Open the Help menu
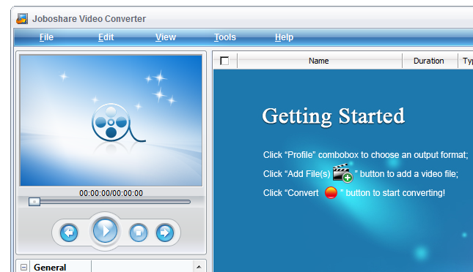Image resolution: width=473 pixels, height=272 pixels. (284, 37)
